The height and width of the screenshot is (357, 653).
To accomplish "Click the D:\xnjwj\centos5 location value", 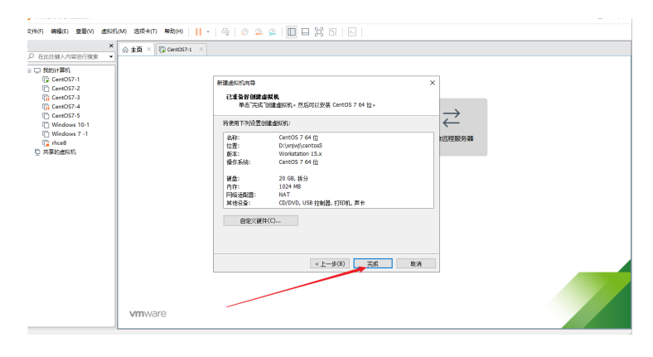I will tap(300, 146).
